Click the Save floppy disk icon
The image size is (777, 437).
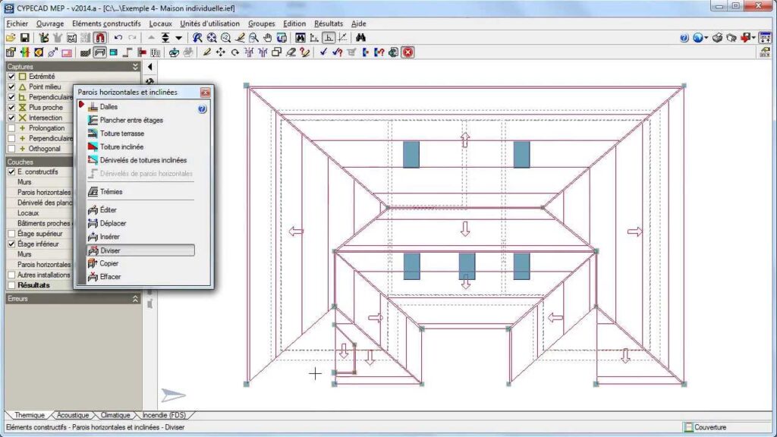point(24,37)
